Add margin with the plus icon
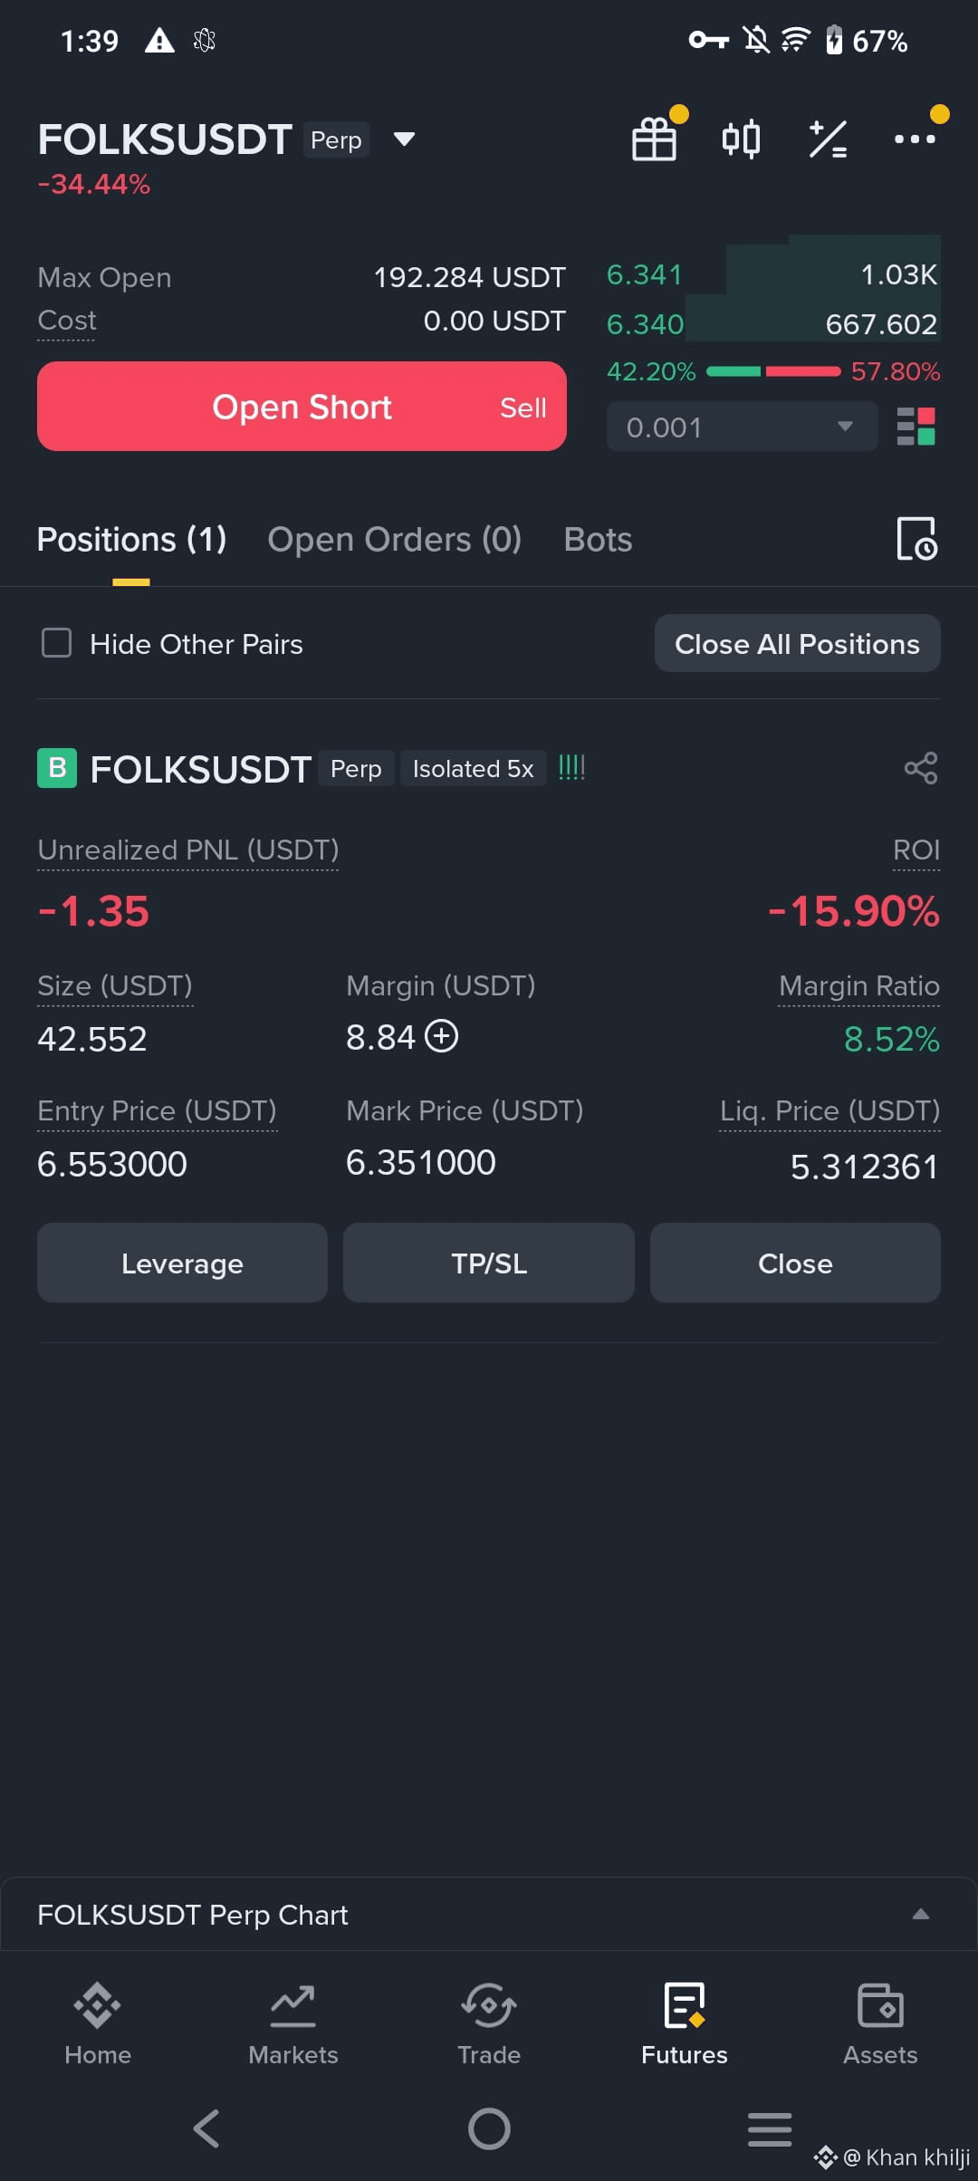The width and height of the screenshot is (978, 2181). 442,1035
